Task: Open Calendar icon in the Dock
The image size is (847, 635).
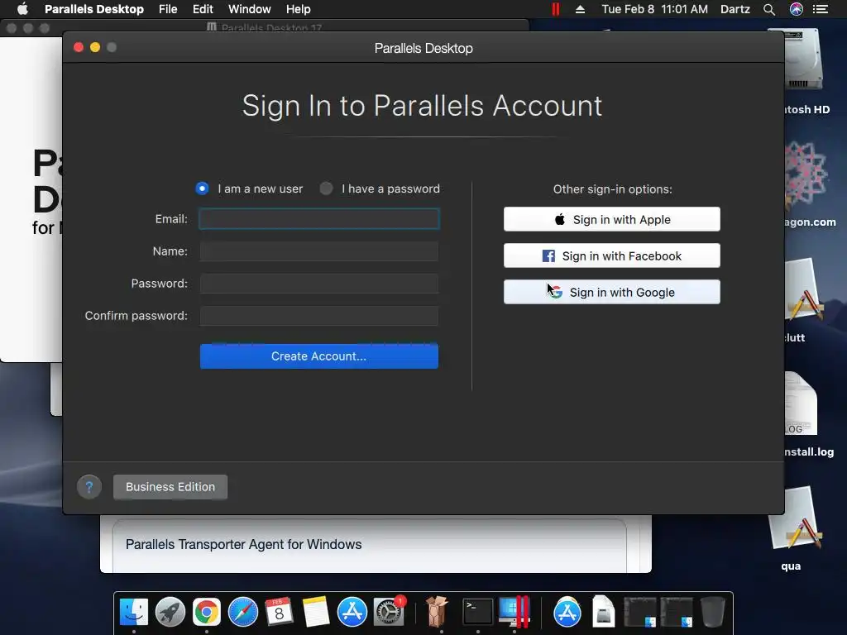Action: click(280, 613)
